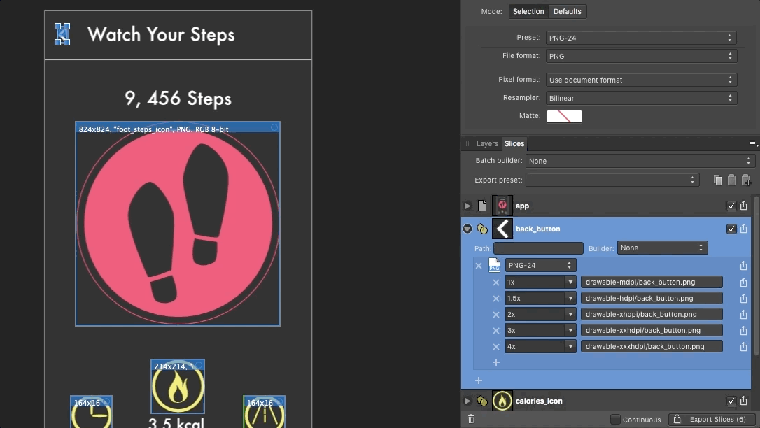The width and height of the screenshot is (760, 428).
Task: Toggle the calories_icon slice checkbox
Action: coord(731,401)
